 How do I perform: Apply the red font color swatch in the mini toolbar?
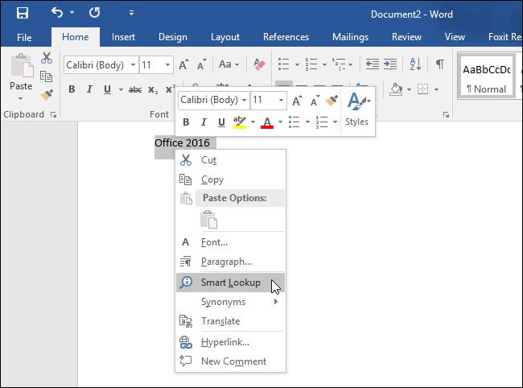267,122
